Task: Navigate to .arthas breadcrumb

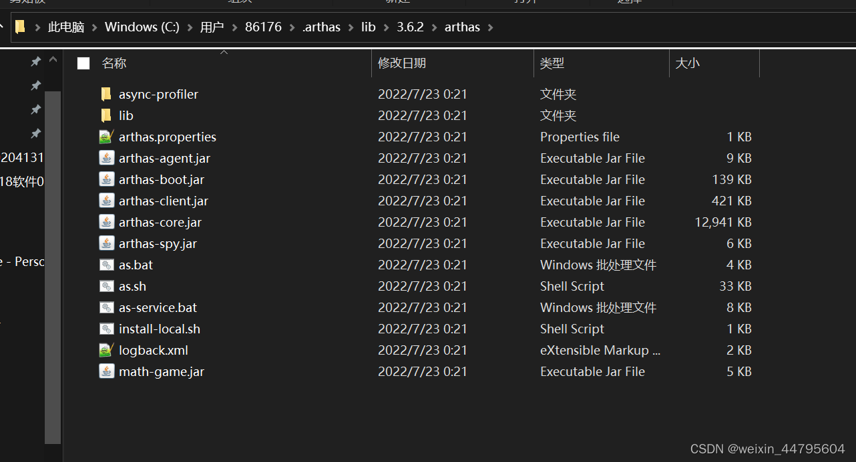Action: pyautogui.click(x=321, y=27)
